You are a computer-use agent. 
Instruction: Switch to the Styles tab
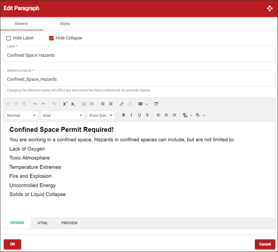65,23
